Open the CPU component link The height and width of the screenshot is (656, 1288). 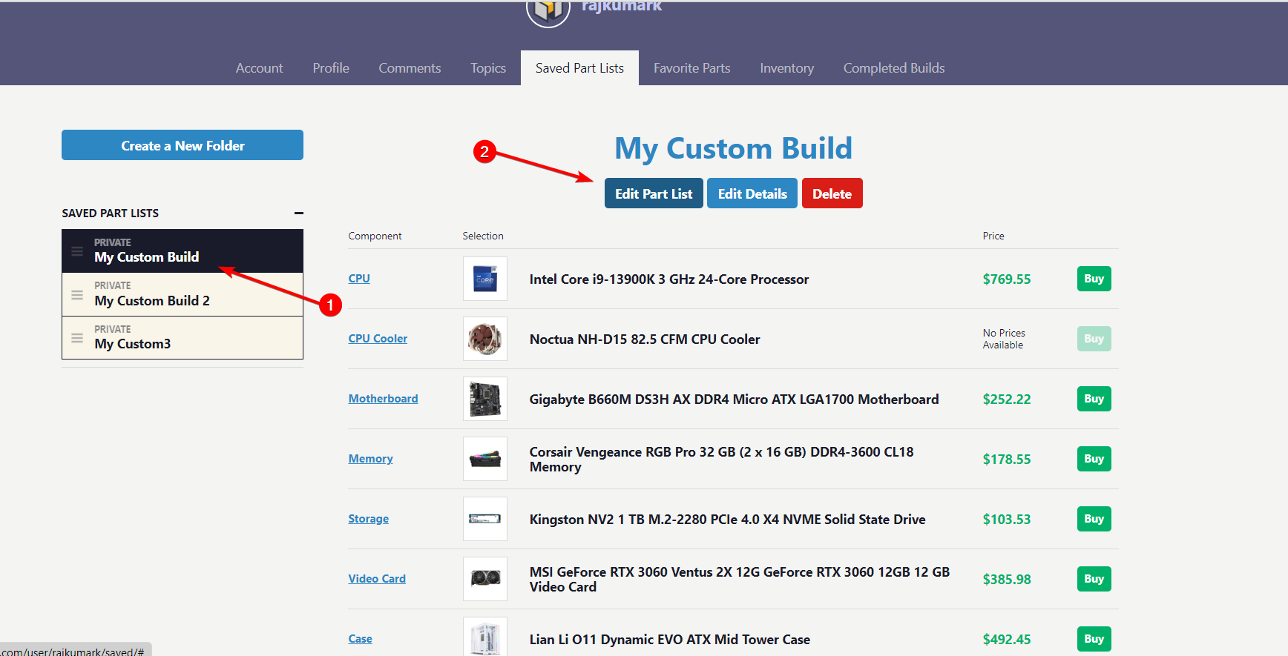tap(359, 279)
